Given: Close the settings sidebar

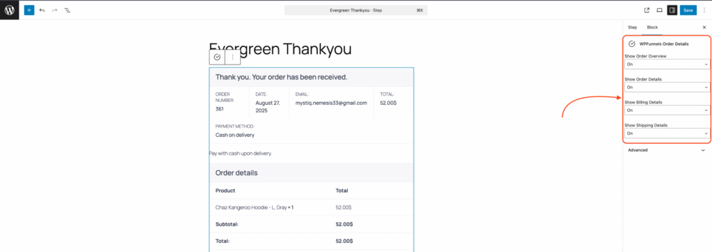Looking at the screenshot, I should click(704, 28).
